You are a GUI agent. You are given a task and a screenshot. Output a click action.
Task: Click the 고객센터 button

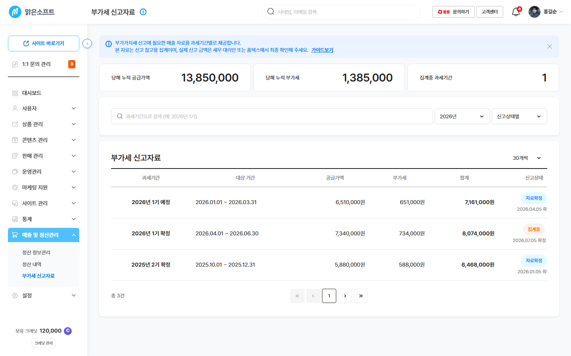[x=490, y=12]
